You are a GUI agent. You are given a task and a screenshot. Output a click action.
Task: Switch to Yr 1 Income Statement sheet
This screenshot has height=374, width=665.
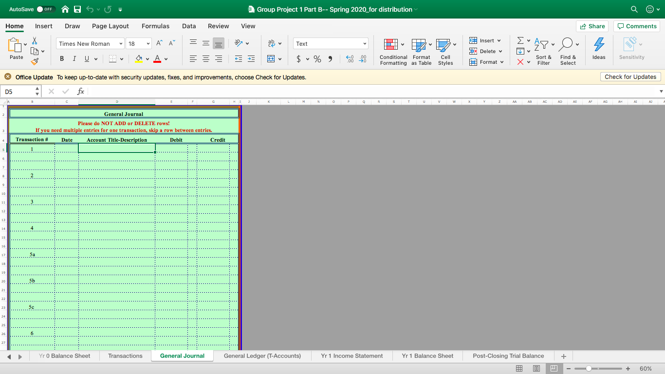pyautogui.click(x=352, y=356)
